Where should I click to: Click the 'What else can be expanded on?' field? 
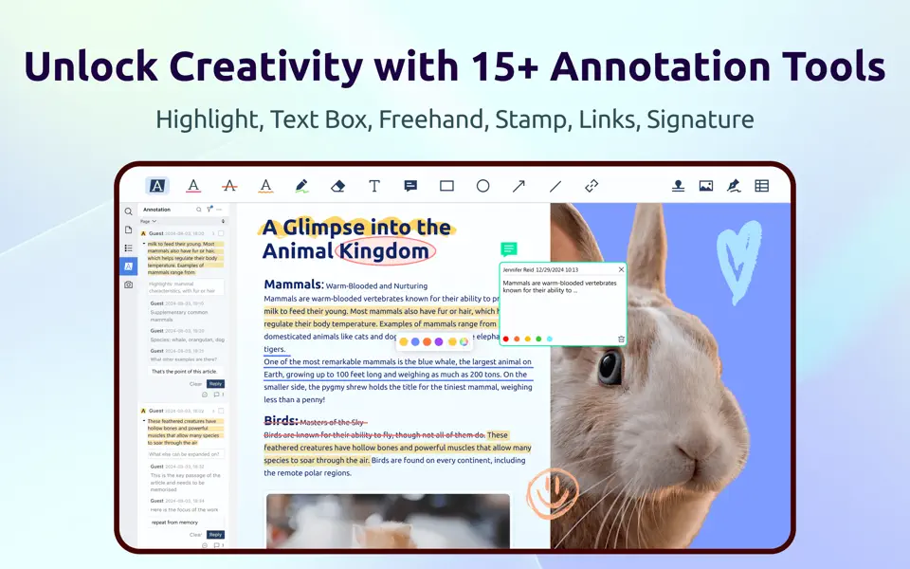(x=186, y=454)
